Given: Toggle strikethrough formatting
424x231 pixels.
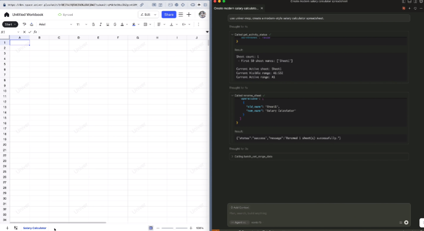Looking at the screenshot, I should (x=115, y=24).
